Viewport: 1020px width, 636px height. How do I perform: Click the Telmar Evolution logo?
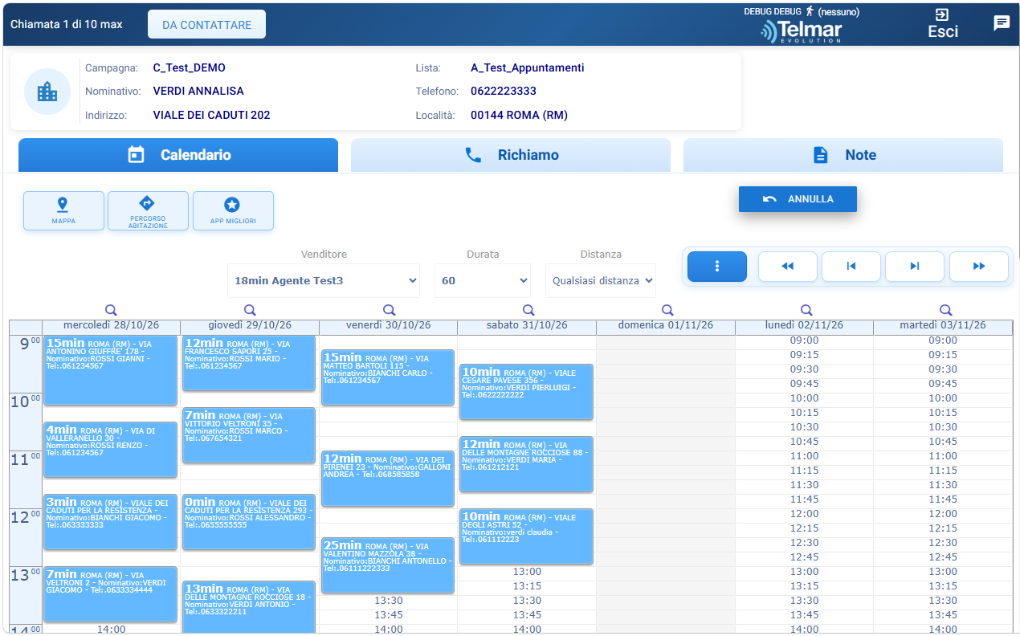point(802,31)
